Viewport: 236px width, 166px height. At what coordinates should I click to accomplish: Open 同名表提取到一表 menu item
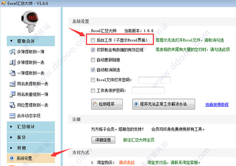(33, 84)
